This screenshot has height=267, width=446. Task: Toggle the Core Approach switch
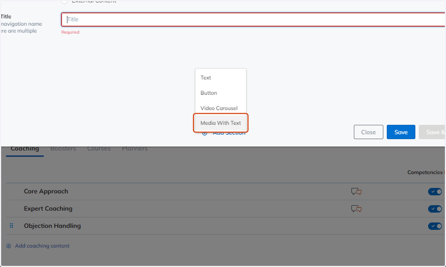[x=435, y=191]
